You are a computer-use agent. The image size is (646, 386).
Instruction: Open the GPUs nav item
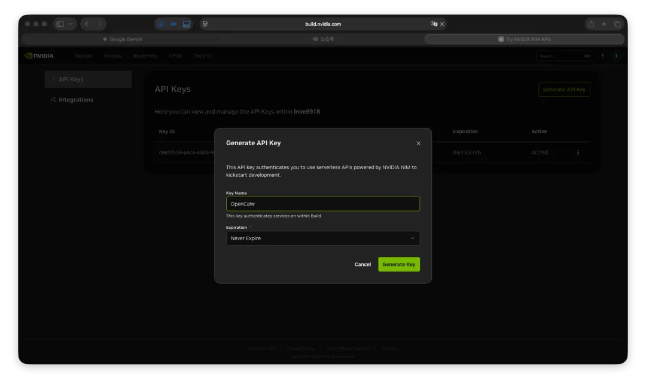click(175, 56)
